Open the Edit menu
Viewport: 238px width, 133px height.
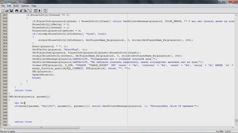(9, 6)
